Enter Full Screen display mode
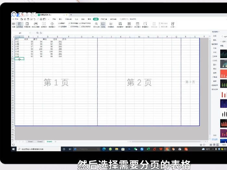The image size is (227, 170). [x=44, y=25]
